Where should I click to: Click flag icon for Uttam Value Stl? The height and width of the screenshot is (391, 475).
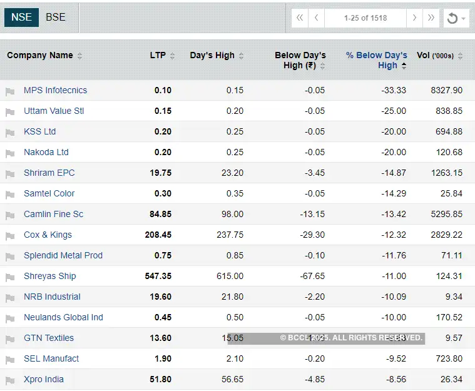pyautogui.click(x=10, y=112)
